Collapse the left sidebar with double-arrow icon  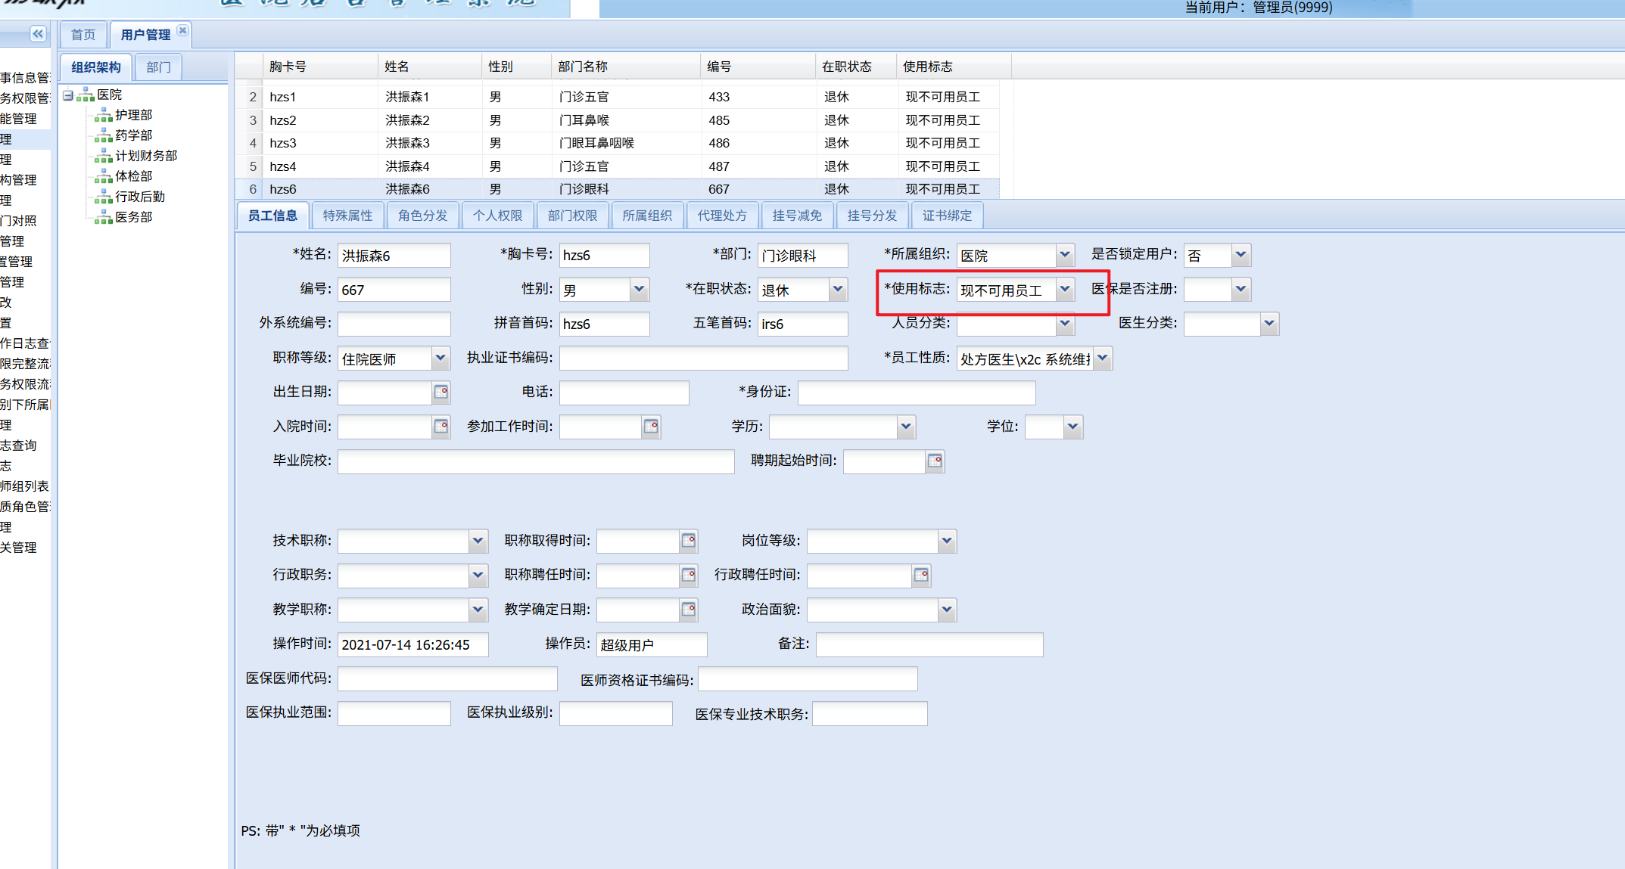tap(37, 33)
